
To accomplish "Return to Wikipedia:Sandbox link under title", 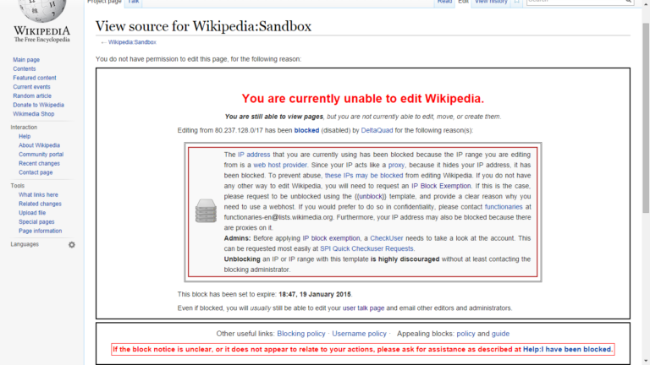I will [132, 42].
